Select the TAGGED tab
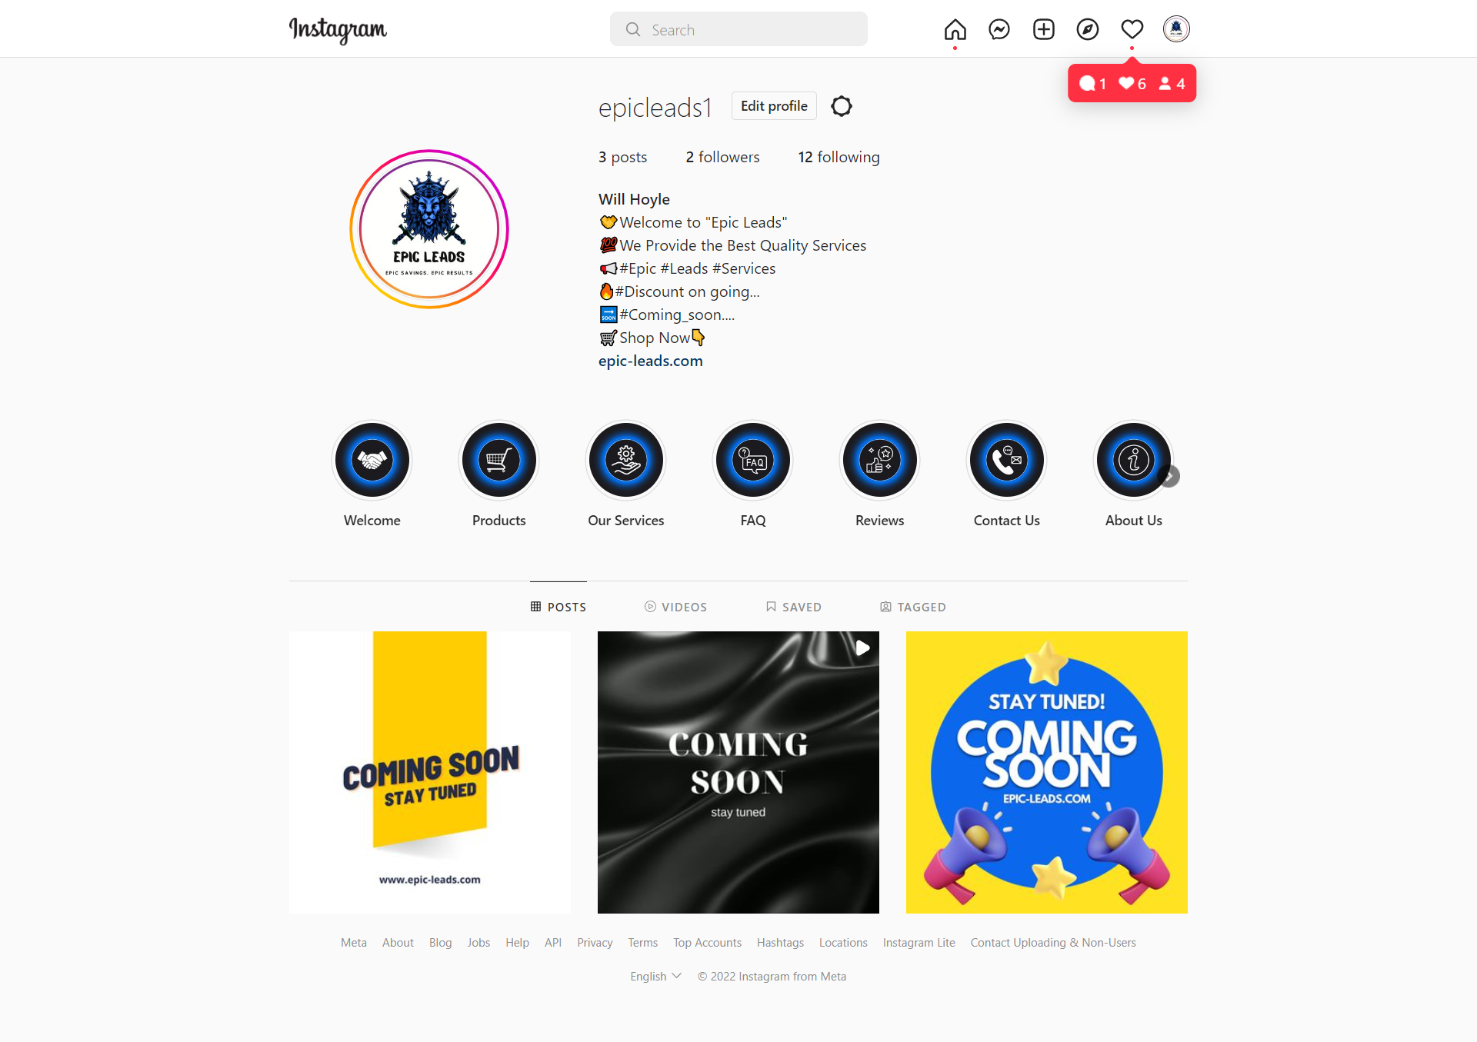The width and height of the screenshot is (1477, 1042). pyautogui.click(x=913, y=607)
